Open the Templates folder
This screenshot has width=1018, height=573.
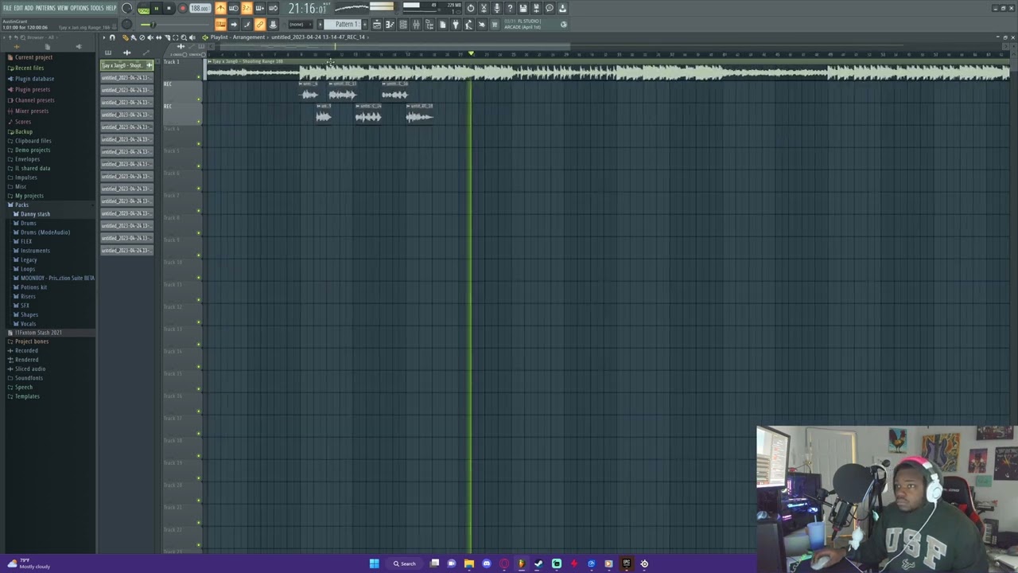tap(26, 396)
